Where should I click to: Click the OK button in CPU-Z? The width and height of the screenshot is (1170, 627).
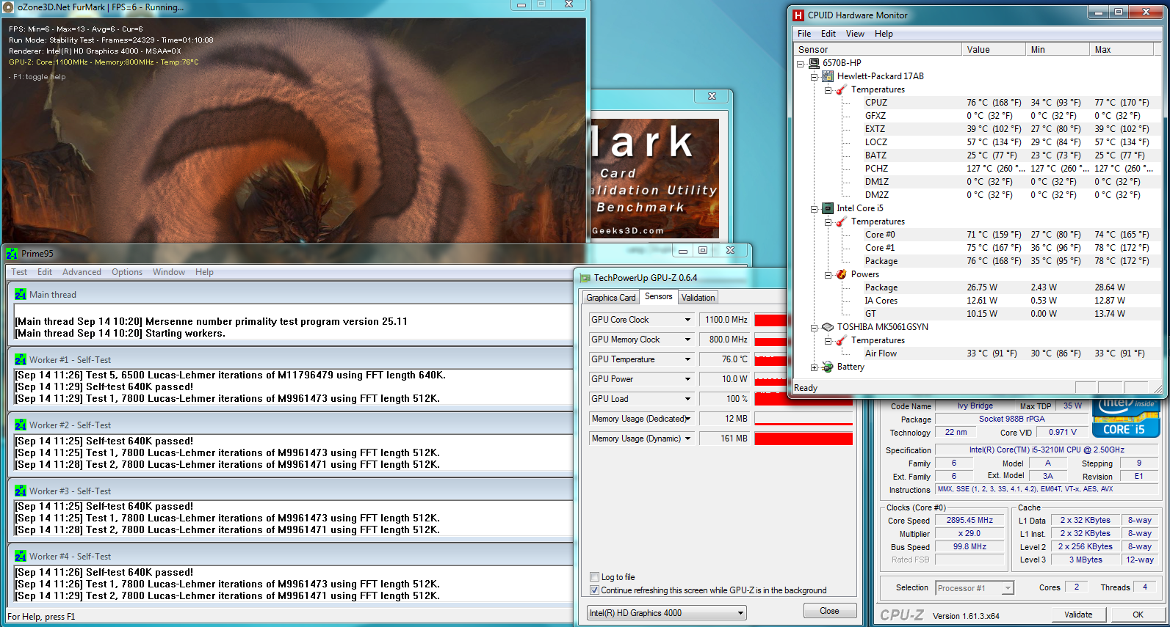pos(1138,615)
